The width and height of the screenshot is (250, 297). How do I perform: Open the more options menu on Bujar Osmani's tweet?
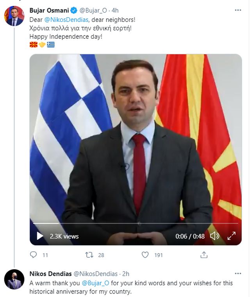click(237, 10)
